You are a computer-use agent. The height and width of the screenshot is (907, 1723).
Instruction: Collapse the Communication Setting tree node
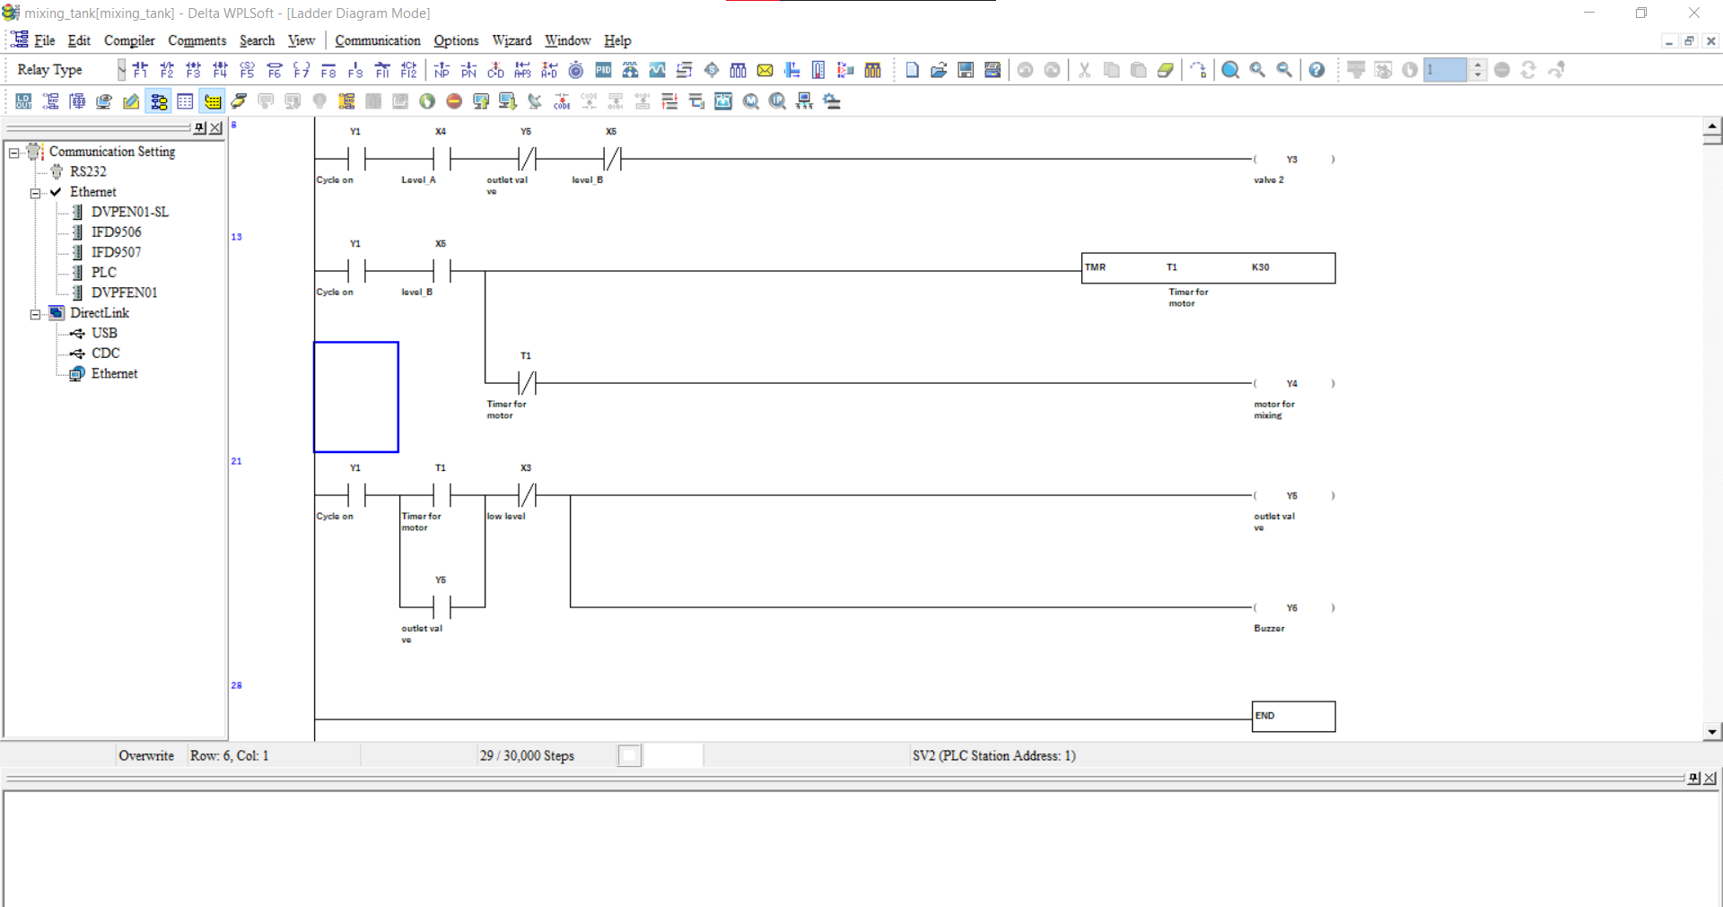pyautogui.click(x=13, y=152)
